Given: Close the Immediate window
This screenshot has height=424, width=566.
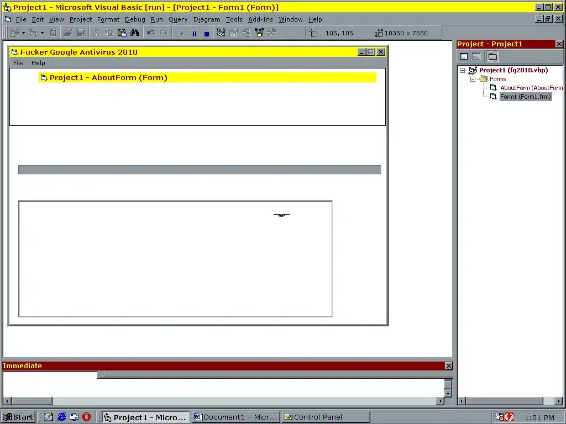Looking at the screenshot, I should coord(448,366).
